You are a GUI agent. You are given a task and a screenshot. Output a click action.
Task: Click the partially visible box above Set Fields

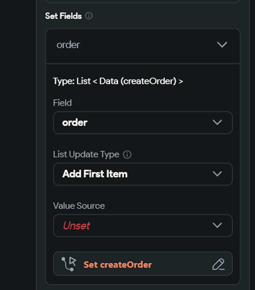[x=143, y=1]
